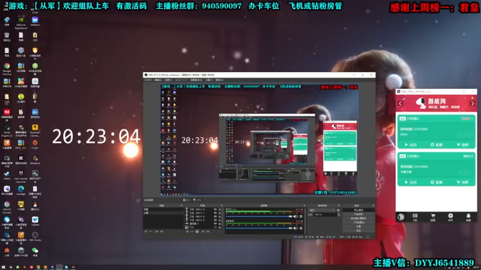Select the OBS Studio desktop icon
The image size is (481, 270).
(x=35, y=236)
